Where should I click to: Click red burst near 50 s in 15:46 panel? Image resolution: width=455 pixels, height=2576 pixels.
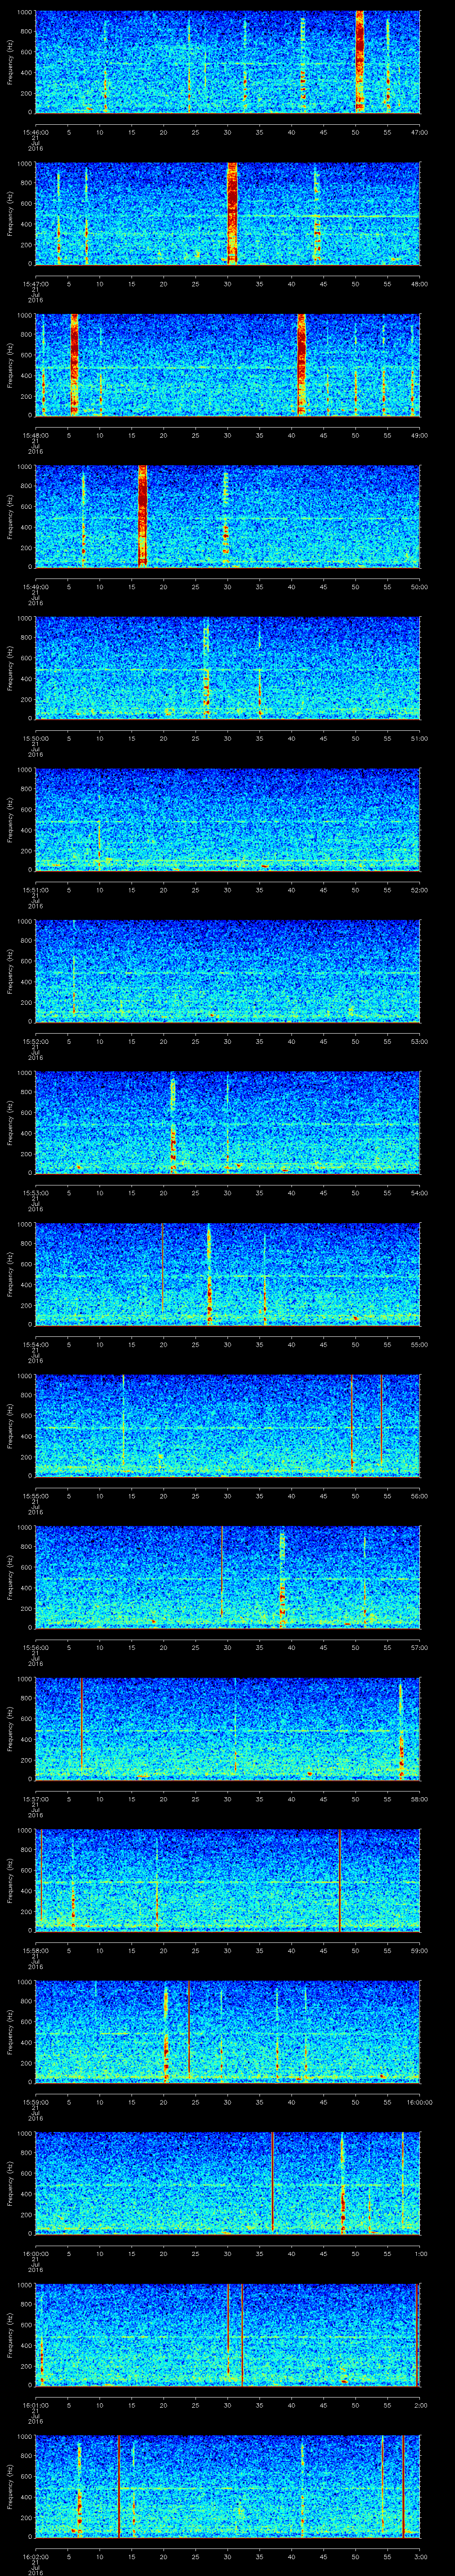click(359, 62)
